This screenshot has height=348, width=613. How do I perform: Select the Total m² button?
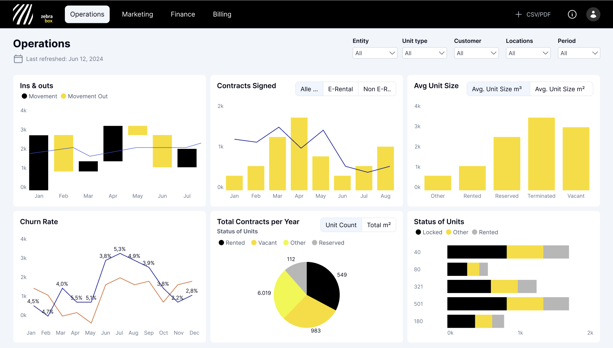[379, 225]
